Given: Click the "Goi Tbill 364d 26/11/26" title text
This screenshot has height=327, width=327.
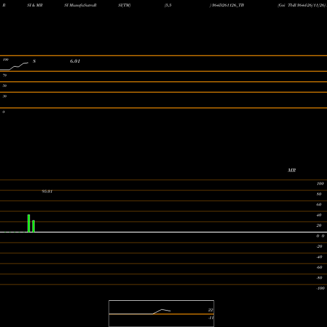Looking at the screenshot, I should [302, 5].
